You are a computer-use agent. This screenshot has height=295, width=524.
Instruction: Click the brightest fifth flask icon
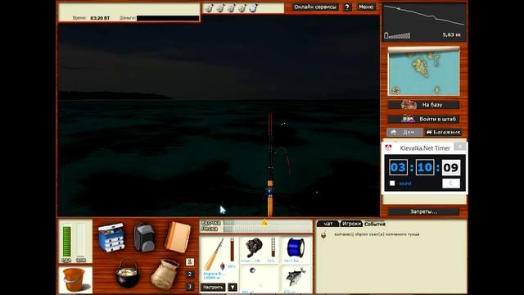pos(254,7)
